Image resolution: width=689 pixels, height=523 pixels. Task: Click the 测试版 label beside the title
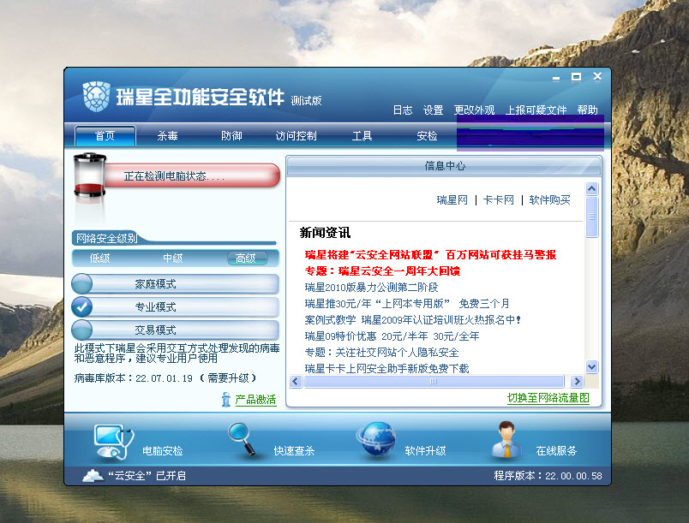306,101
